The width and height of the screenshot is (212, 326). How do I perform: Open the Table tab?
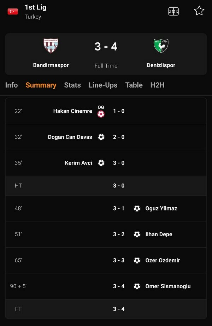click(134, 85)
